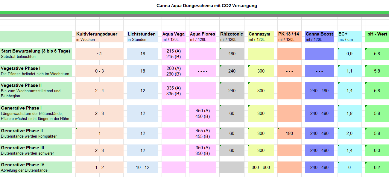
Task: Select the pH cell showing 6,2
Action: click(377, 167)
